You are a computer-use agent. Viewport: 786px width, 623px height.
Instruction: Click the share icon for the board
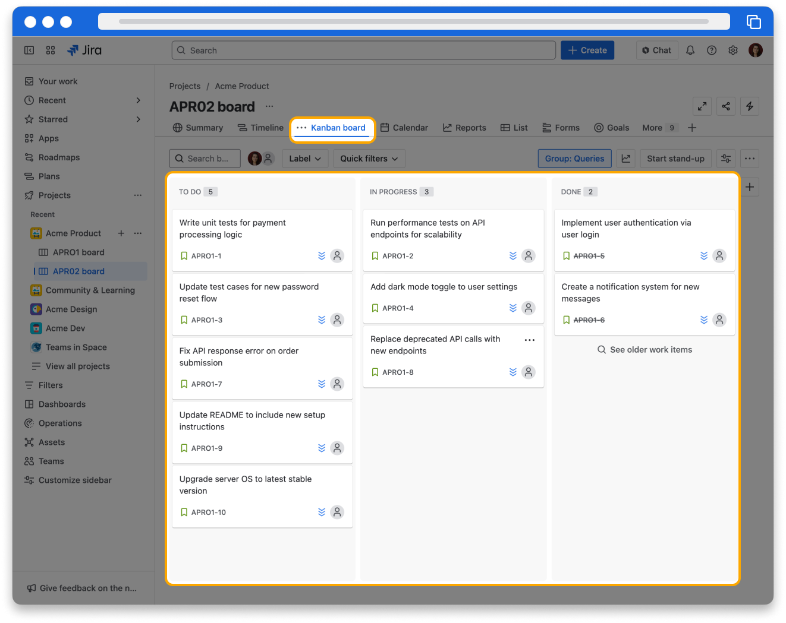726,106
